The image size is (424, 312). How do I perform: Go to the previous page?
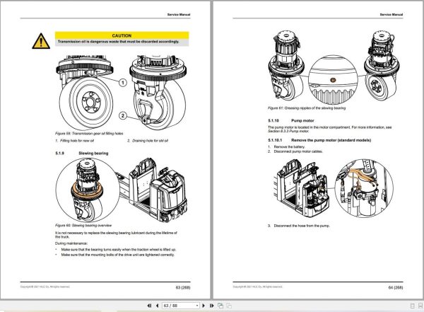pyautogui.click(x=157, y=306)
